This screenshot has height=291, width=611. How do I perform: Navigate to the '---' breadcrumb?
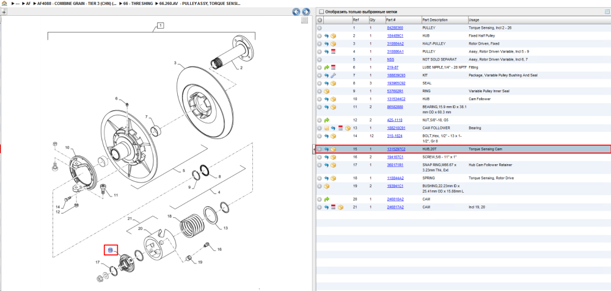point(18,3)
